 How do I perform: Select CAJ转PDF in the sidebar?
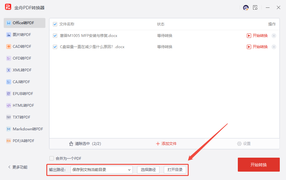[25, 82]
